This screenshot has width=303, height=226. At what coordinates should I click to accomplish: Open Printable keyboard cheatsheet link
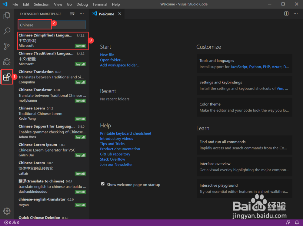[x=126, y=133]
